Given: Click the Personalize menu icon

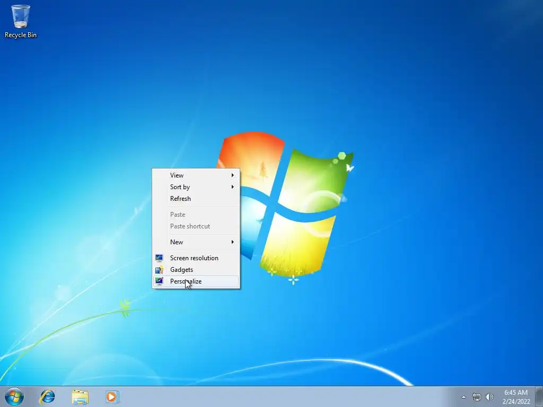Looking at the screenshot, I should [159, 281].
